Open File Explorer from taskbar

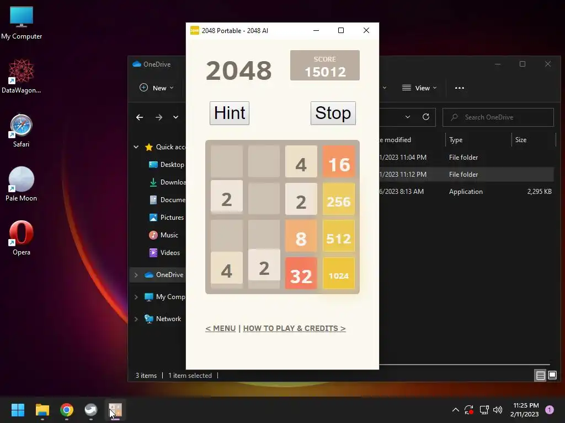[42, 410]
